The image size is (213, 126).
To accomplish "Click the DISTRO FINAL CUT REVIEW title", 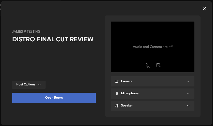I will (x=53, y=39).
